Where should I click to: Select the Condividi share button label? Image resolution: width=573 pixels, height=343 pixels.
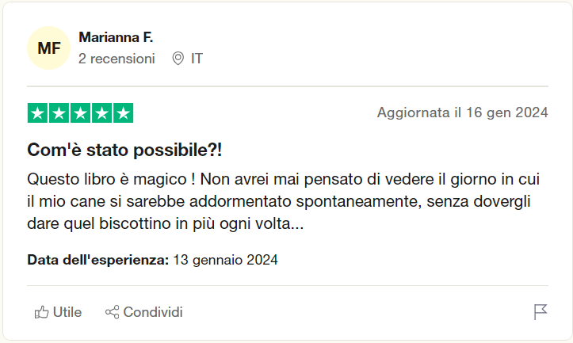coord(153,312)
